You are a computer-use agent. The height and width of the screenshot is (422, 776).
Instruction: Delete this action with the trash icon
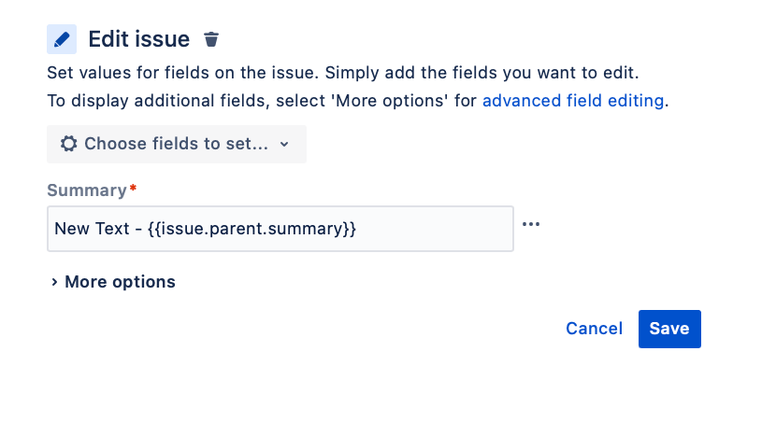click(211, 39)
